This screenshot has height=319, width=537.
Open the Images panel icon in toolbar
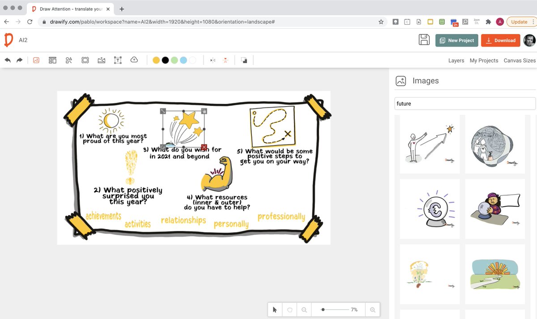click(36, 60)
